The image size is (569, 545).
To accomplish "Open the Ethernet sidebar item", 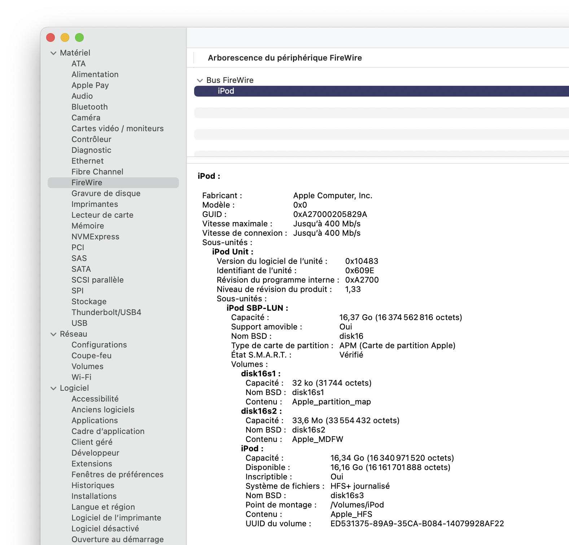I will tap(87, 161).
